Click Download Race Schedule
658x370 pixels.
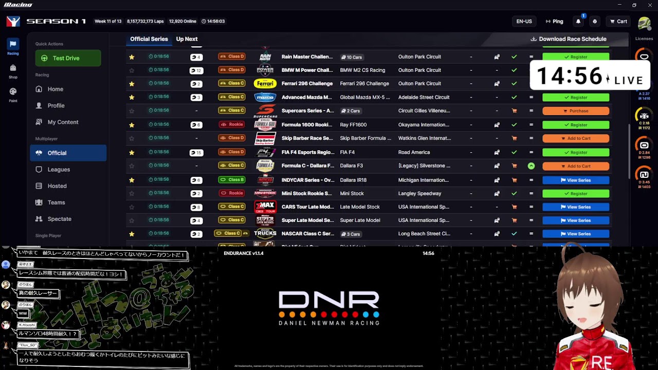(x=569, y=39)
